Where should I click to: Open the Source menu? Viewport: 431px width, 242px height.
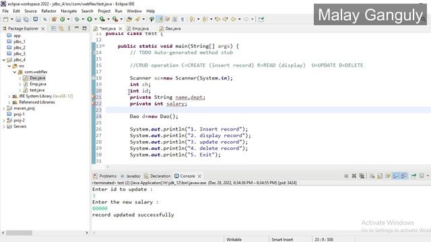[30, 11]
